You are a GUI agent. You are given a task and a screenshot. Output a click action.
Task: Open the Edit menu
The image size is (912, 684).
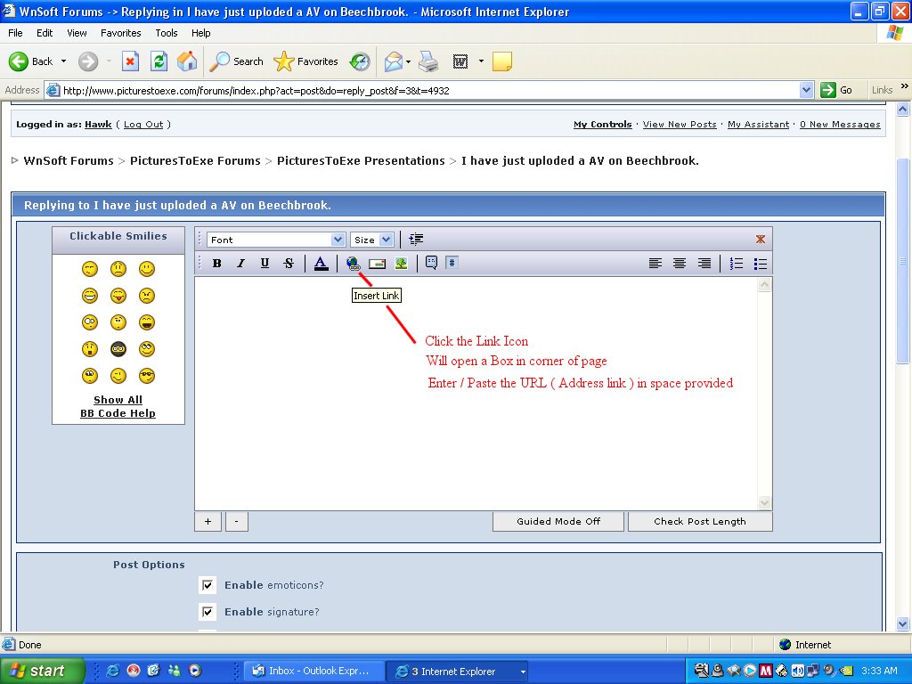coord(45,33)
